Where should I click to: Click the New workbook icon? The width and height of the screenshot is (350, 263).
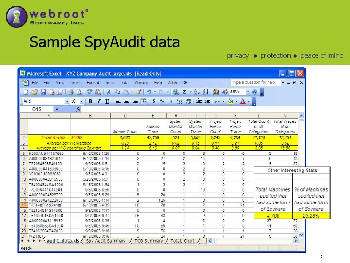[26, 92]
